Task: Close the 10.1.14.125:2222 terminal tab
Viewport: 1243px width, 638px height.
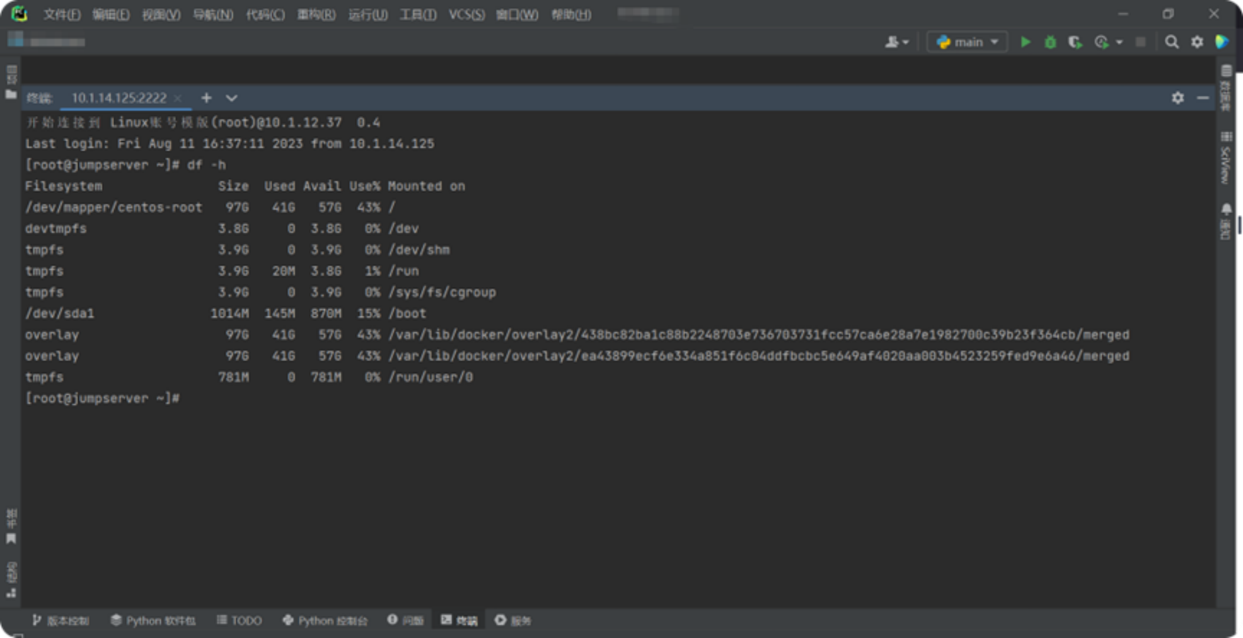Action: coord(178,98)
